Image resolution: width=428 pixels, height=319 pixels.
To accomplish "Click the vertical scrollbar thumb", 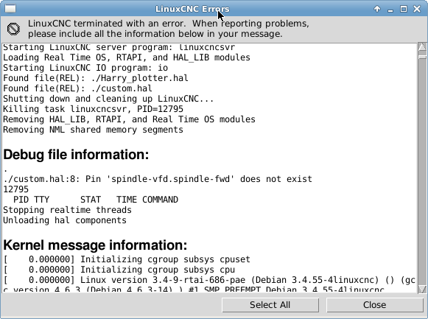I will (422, 57).
